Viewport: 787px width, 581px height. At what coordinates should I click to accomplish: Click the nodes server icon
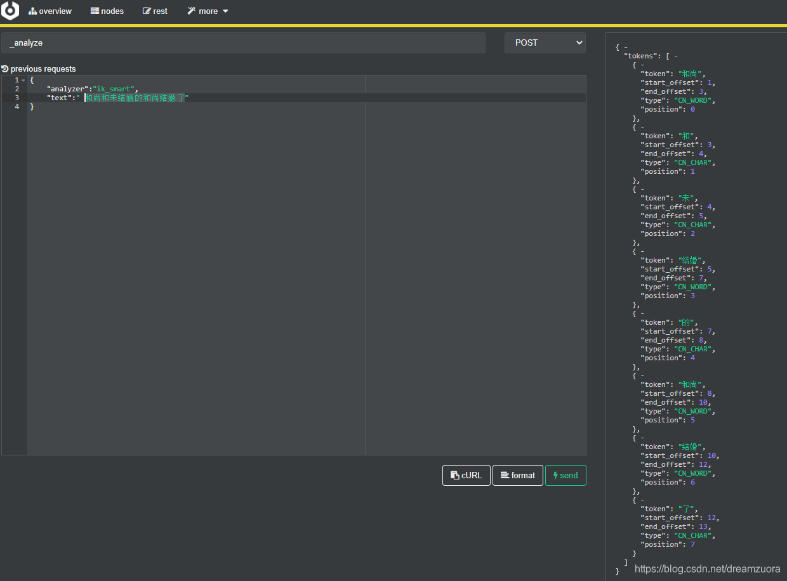tap(95, 11)
